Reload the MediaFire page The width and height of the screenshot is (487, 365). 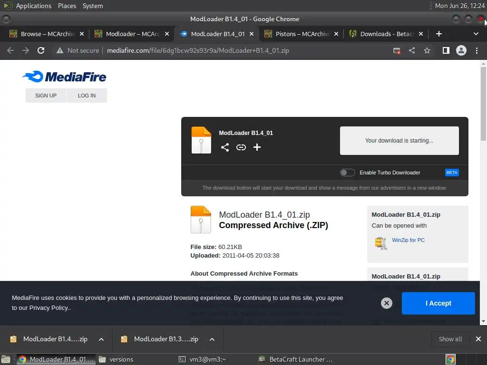click(41, 50)
